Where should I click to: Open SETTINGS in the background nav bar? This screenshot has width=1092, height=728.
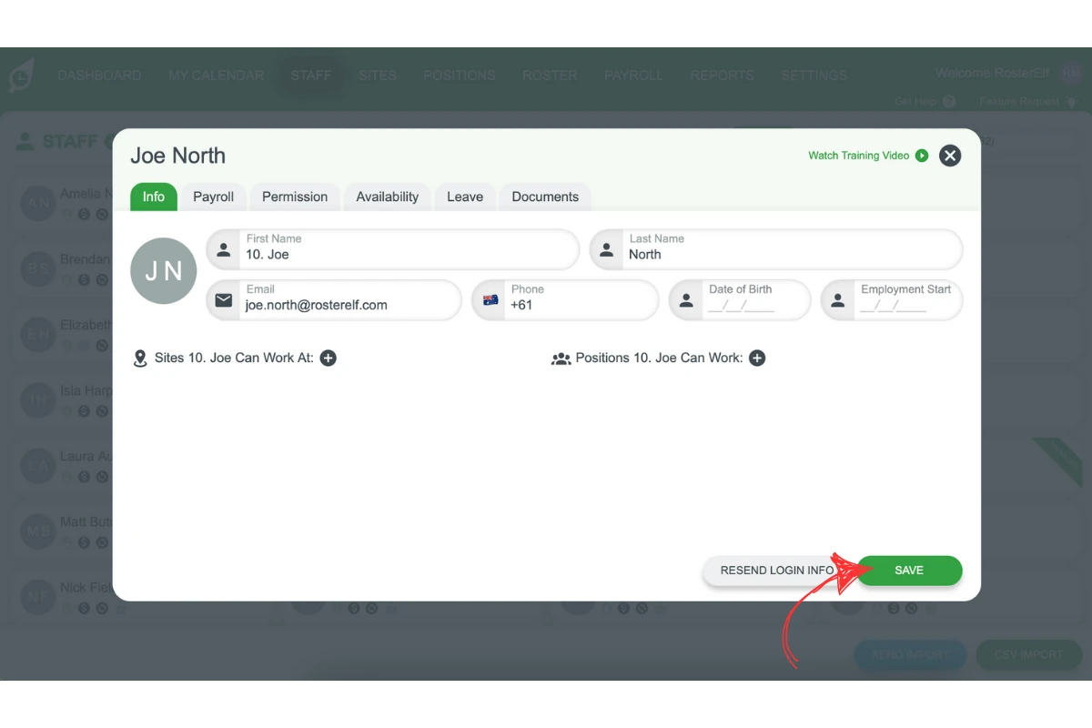point(814,76)
